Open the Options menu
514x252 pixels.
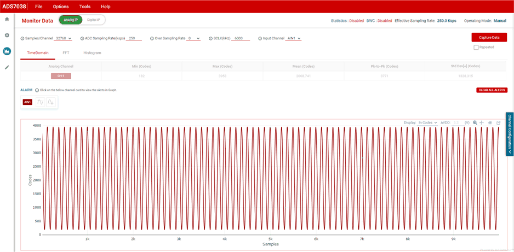pyautogui.click(x=61, y=7)
